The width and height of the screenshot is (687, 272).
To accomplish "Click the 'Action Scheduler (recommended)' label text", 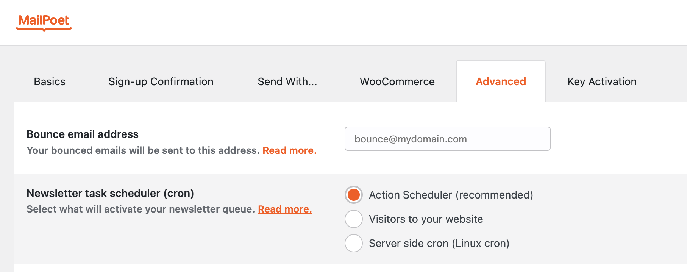I will point(451,195).
